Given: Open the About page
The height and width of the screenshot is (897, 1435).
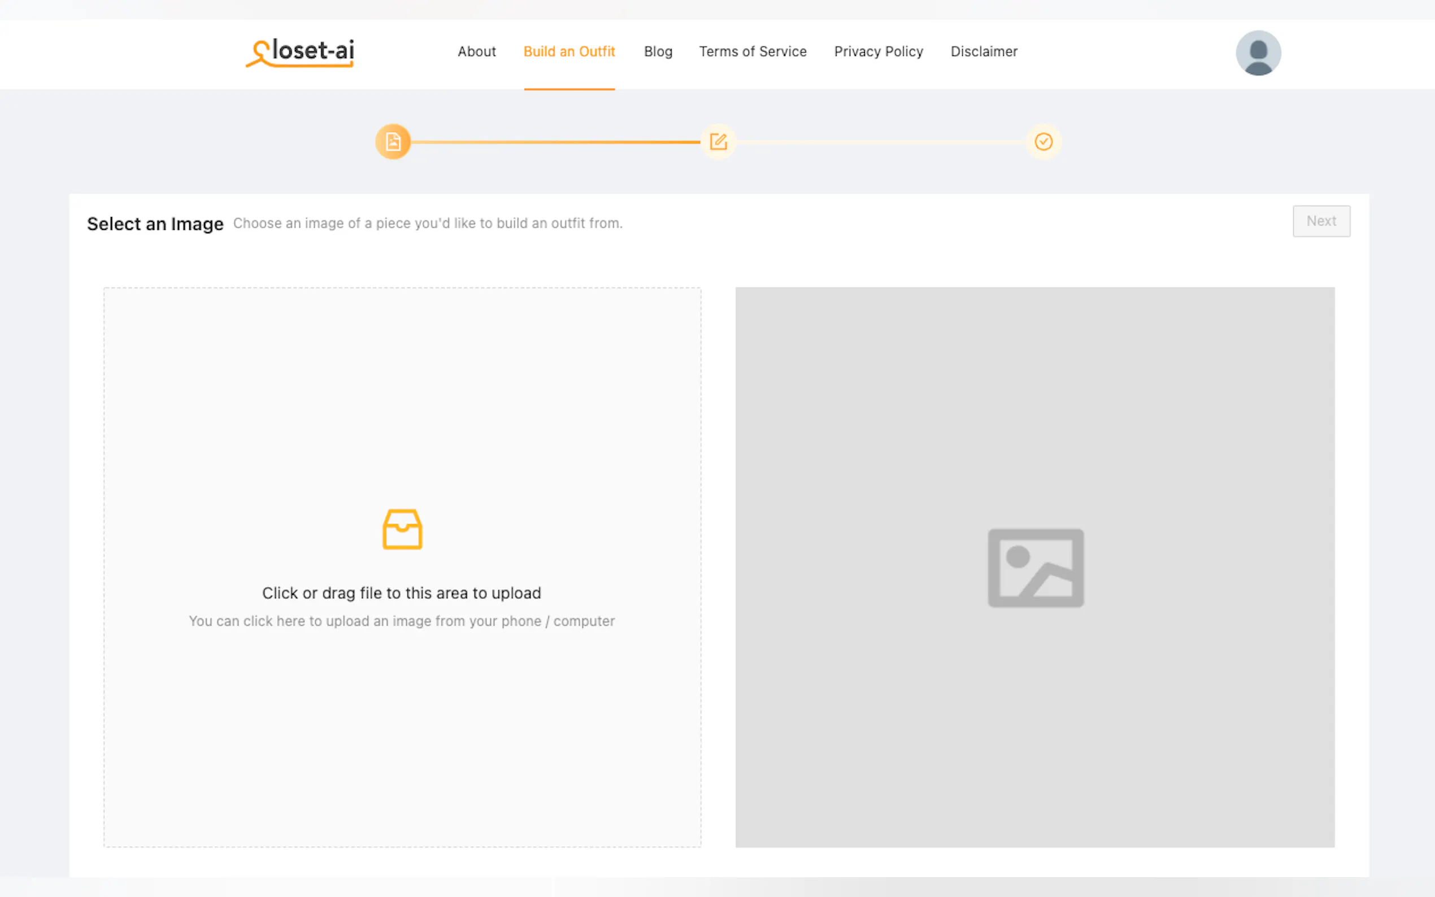Looking at the screenshot, I should point(476,51).
